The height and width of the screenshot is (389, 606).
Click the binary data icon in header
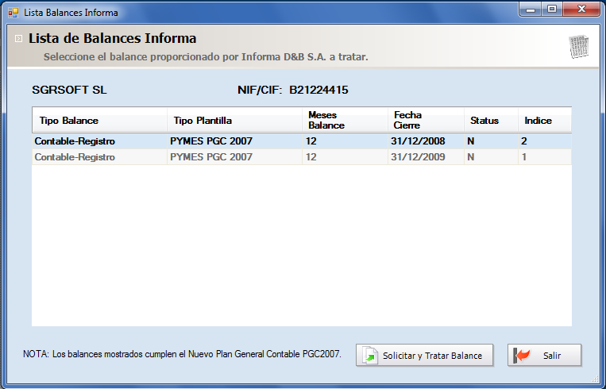click(x=578, y=47)
